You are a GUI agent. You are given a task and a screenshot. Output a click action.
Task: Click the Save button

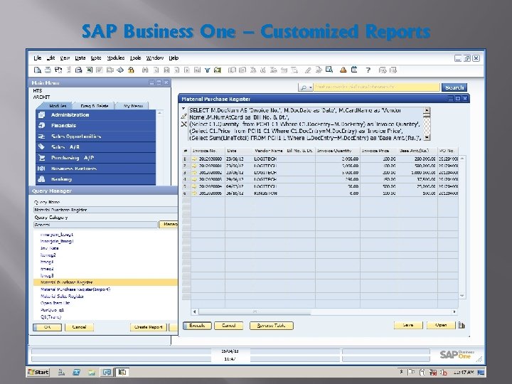click(408, 325)
